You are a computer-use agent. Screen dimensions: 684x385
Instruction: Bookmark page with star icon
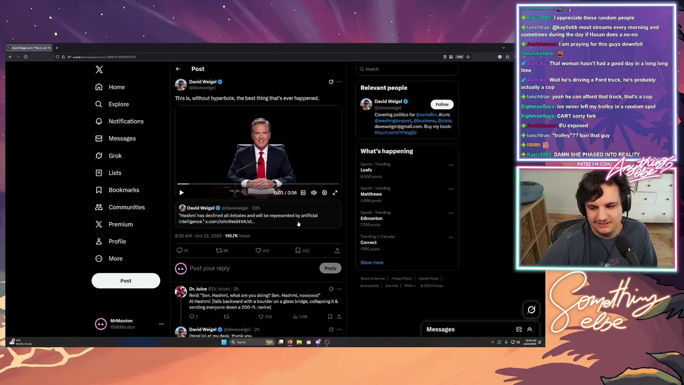(x=468, y=57)
